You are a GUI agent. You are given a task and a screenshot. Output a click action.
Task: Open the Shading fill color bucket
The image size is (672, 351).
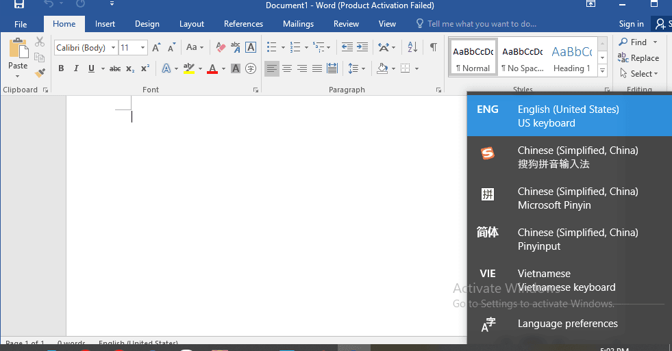[x=382, y=68]
